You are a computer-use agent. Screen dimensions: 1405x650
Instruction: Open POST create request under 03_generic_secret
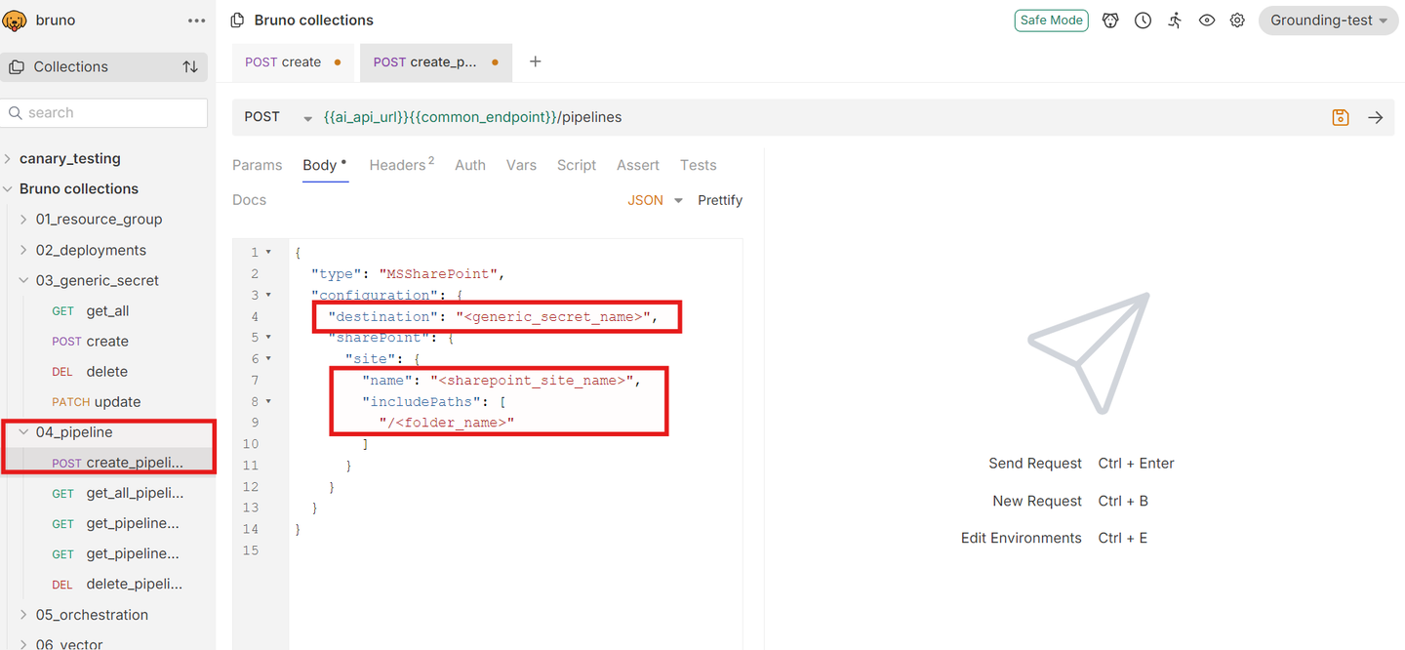click(x=105, y=342)
